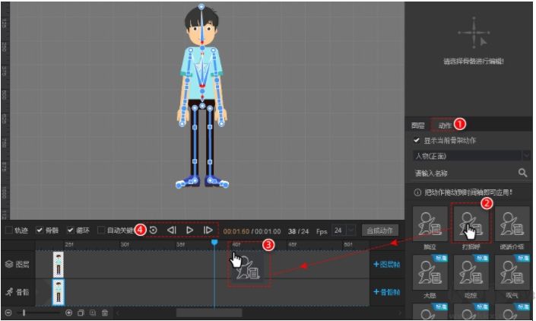Open the 人物(正面) dropdown
Screen dimensions: 536x321
[x=471, y=156]
